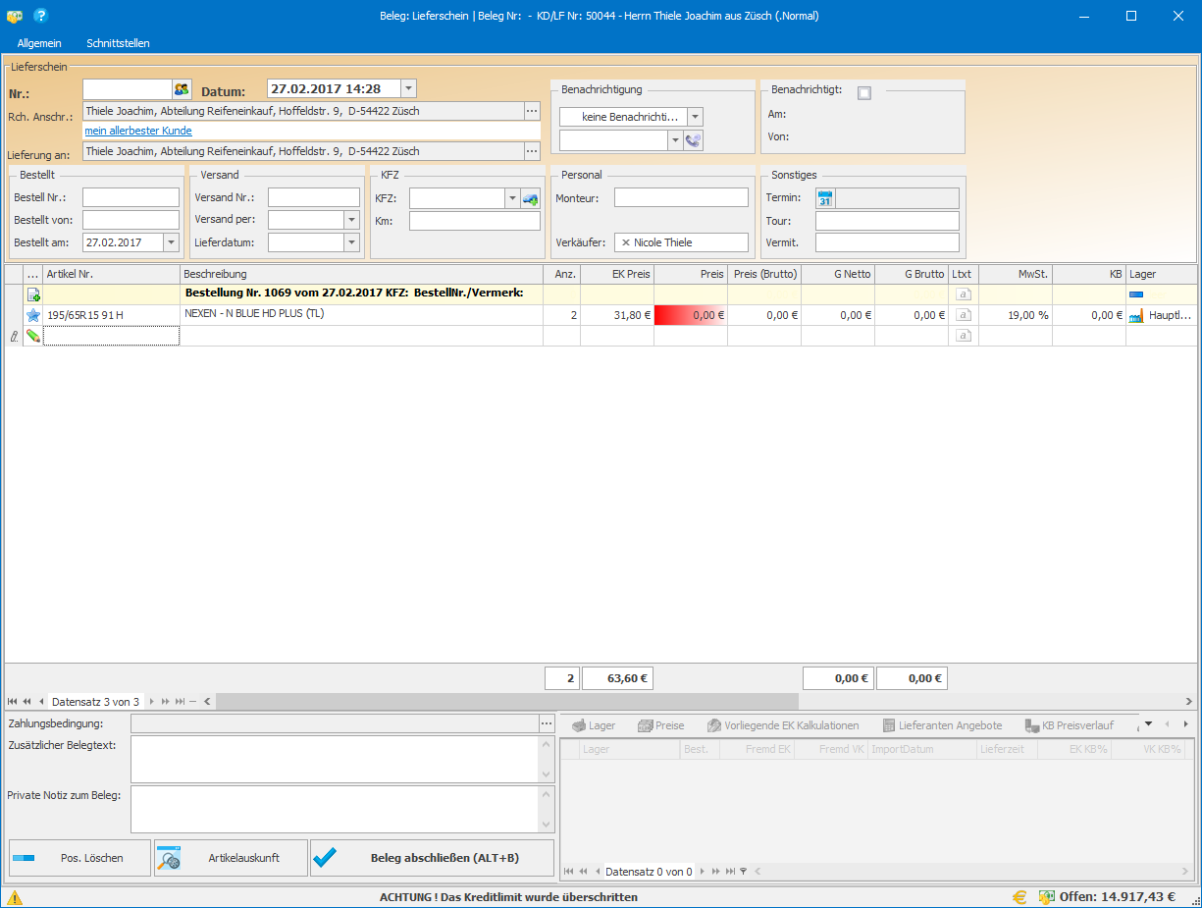Click the MwSt. column header
The image size is (1202, 908).
[x=1016, y=274]
